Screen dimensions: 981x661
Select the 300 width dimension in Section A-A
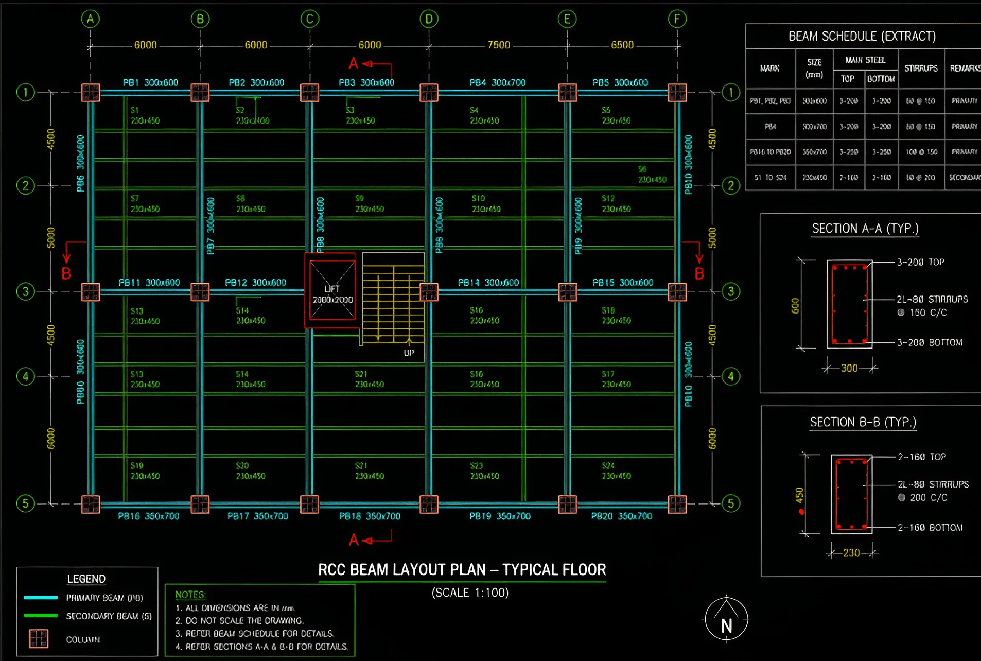849,368
